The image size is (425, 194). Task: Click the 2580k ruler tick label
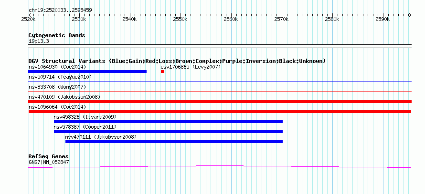click(332, 20)
